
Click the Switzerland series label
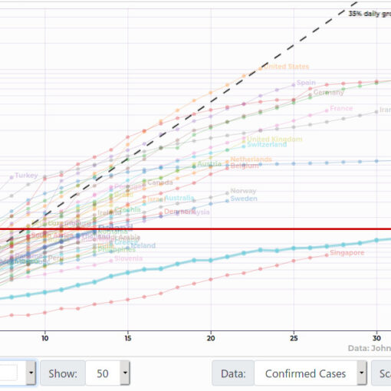pyautogui.click(x=267, y=145)
